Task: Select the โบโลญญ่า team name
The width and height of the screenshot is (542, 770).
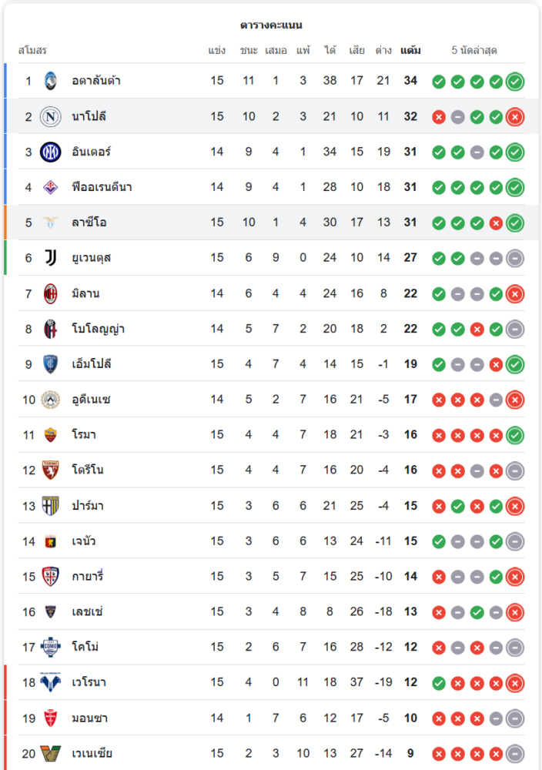Action: point(98,329)
